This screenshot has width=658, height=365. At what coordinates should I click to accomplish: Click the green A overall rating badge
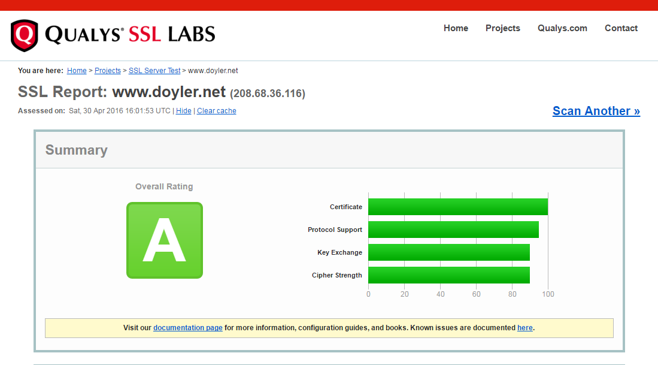[x=165, y=240]
